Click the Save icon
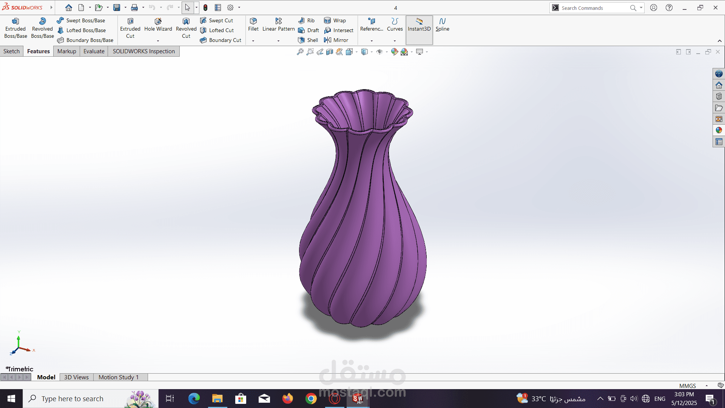Viewport: 725px width, 408px height. pos(117,8)
